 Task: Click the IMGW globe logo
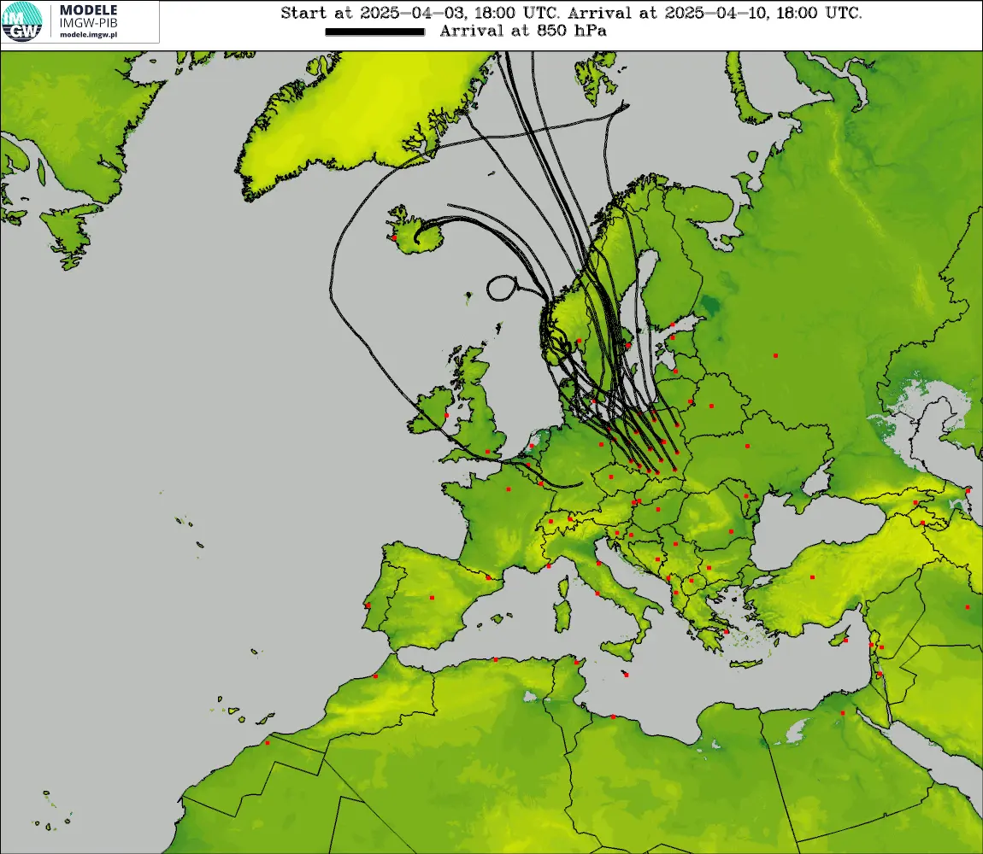(22, 22)
